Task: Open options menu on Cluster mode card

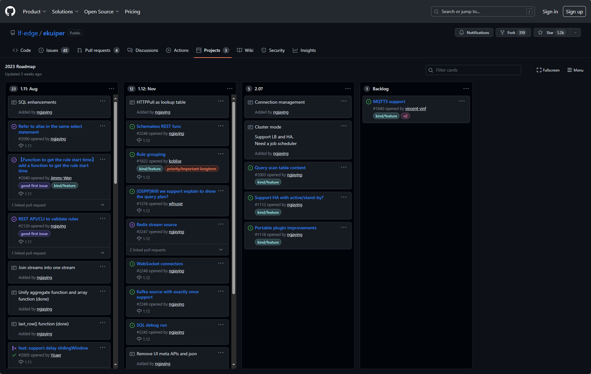Action: (x=344, y=126)
